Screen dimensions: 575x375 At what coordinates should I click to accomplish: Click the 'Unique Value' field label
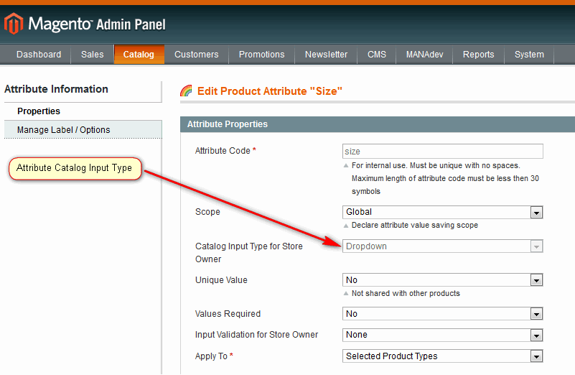tap(221, 280)
